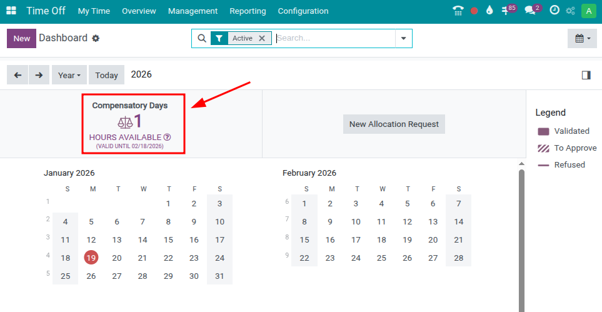Toggle the side panel view button

pos(586,75)
